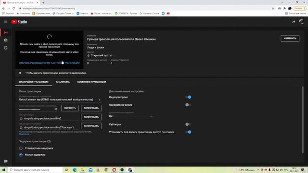308x173 pixels.
Task: Click the share arrow icon
Action: pos(294,22)
